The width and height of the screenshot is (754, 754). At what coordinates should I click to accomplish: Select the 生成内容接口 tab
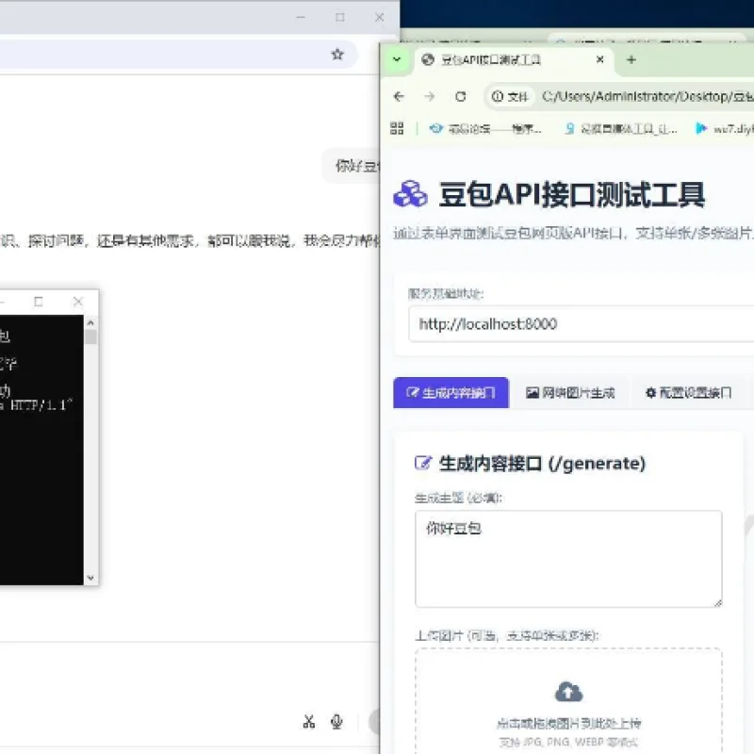pyautogui.click(x=451, y=392)
